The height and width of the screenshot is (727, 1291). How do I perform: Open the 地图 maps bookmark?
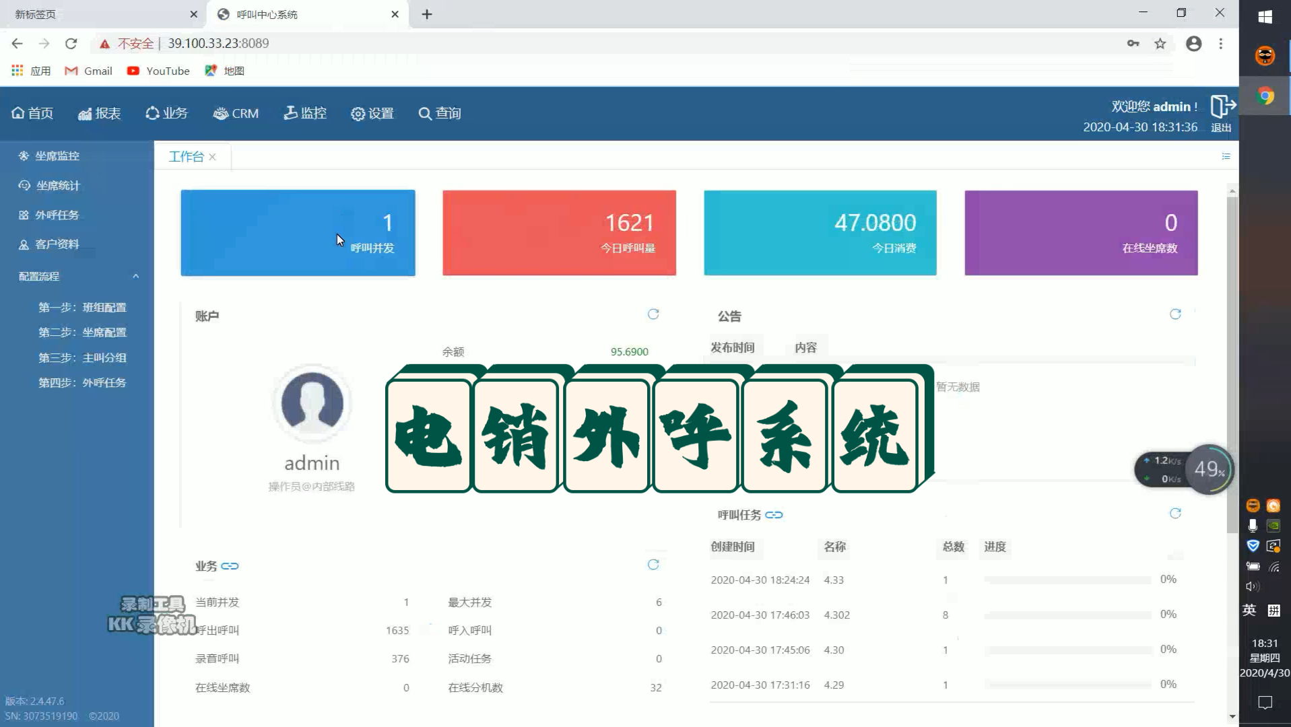pyautogui.click(x=224, y=71)
